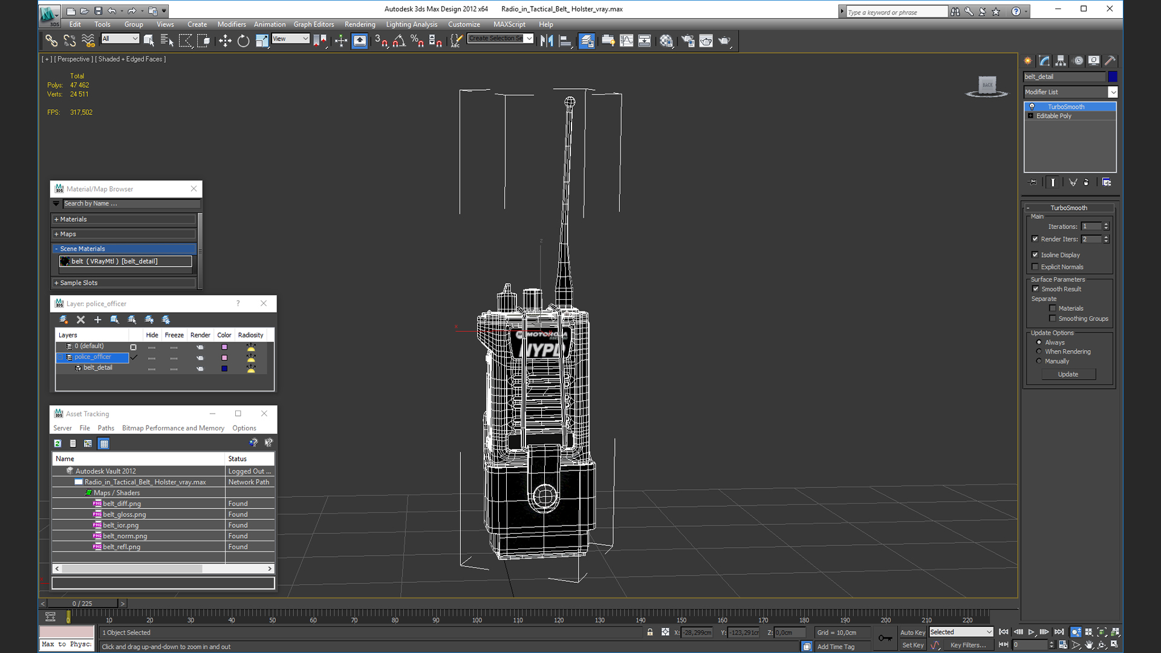Open the Rendering menu
Image resolution: width=1161 pixels, height=653 pixels.
360,24
